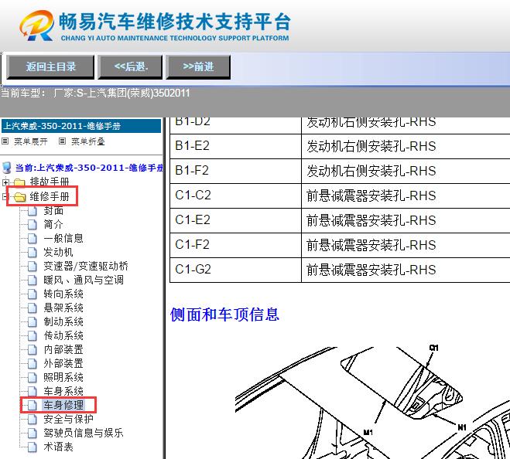
Task: Click the page icon next to 传动系统
Action: coord(33,336)
